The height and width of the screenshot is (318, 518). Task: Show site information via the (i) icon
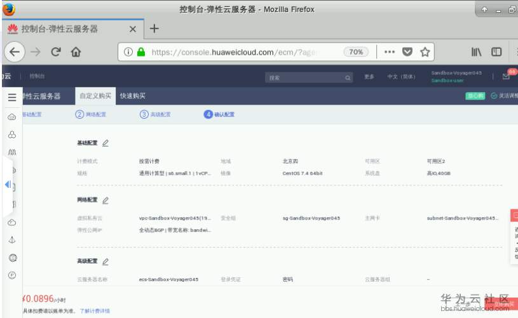point(128,52)
